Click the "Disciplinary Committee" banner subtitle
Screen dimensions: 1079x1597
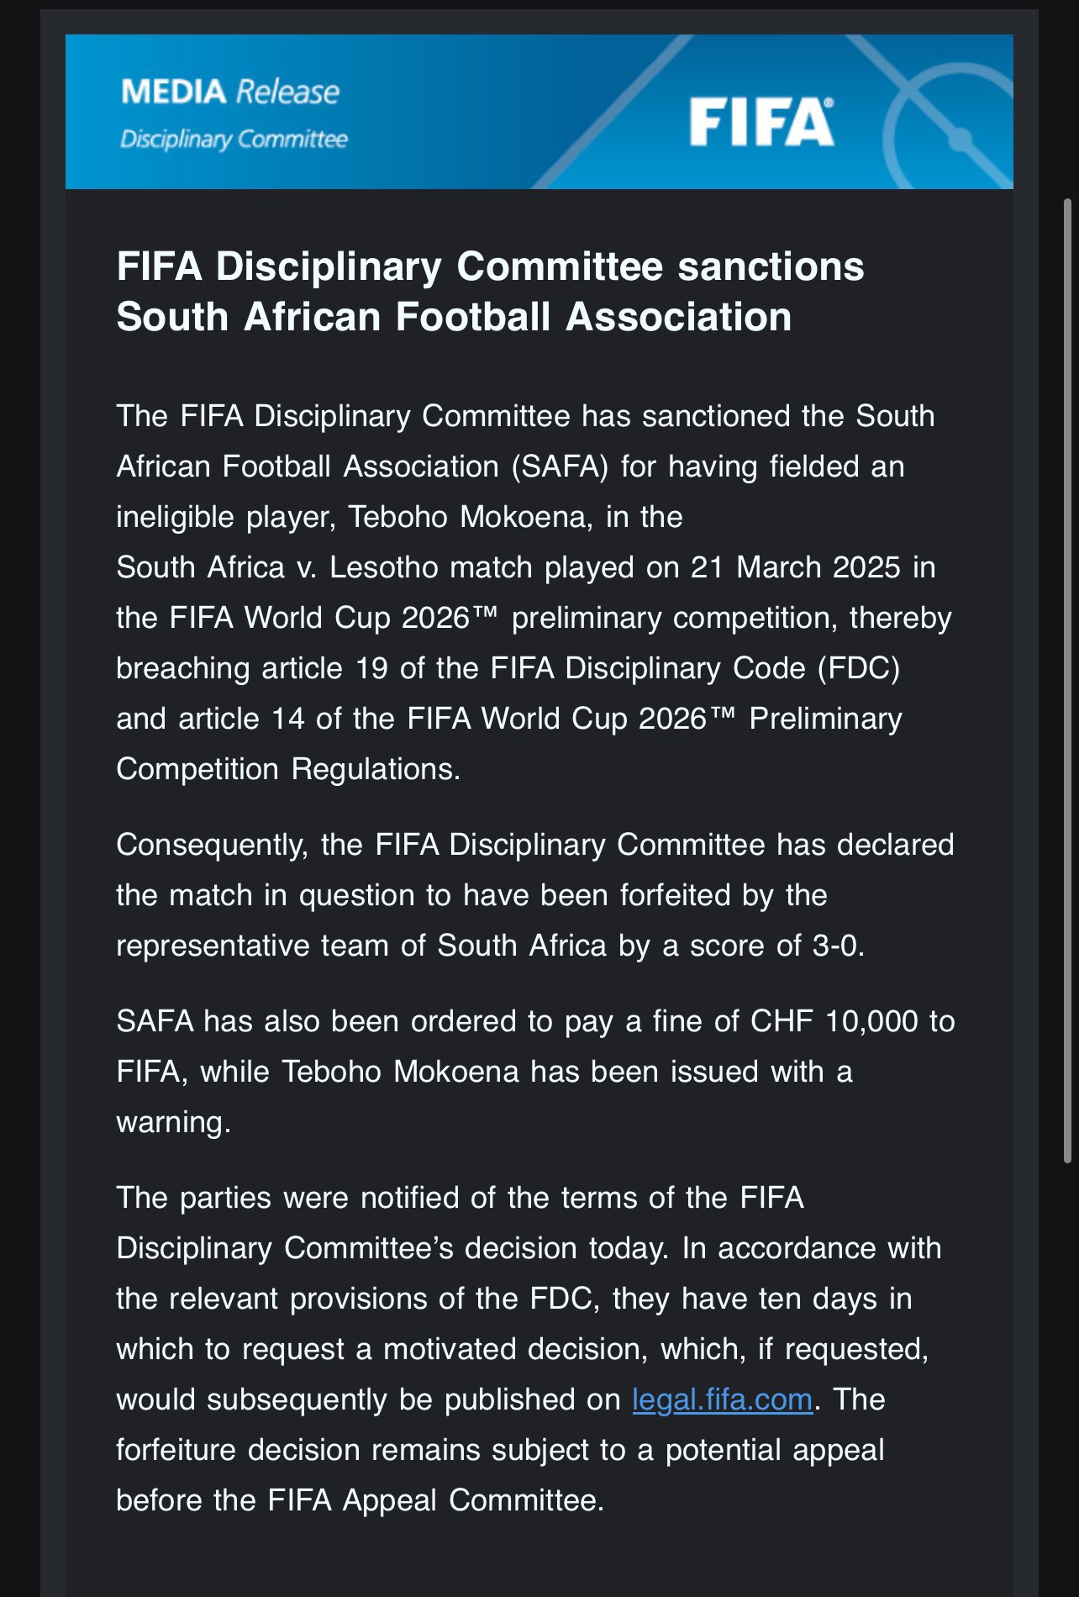click(x=234, y=139)
